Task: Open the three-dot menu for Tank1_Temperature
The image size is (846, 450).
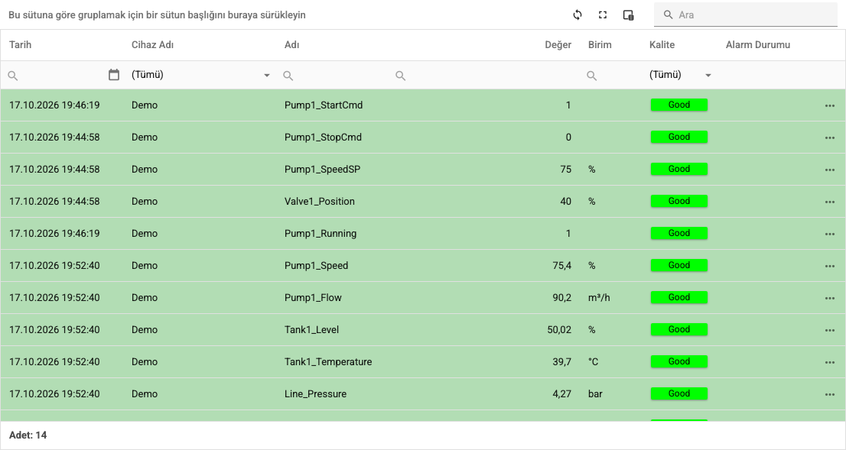Action: click(830, 362)
